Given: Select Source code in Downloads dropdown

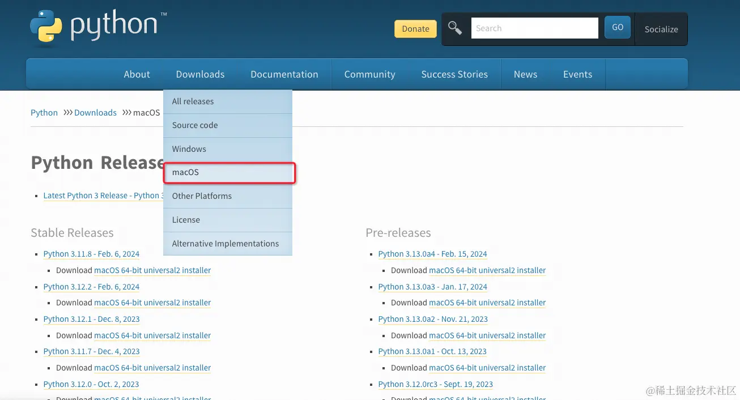Looking at the screenshot, I should click(x=228, y=125).
